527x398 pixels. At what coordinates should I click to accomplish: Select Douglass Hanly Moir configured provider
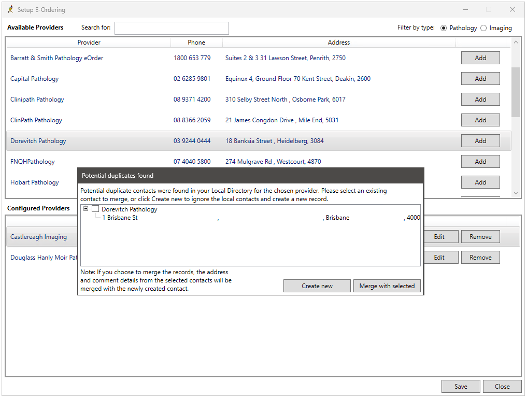(44, 258)
